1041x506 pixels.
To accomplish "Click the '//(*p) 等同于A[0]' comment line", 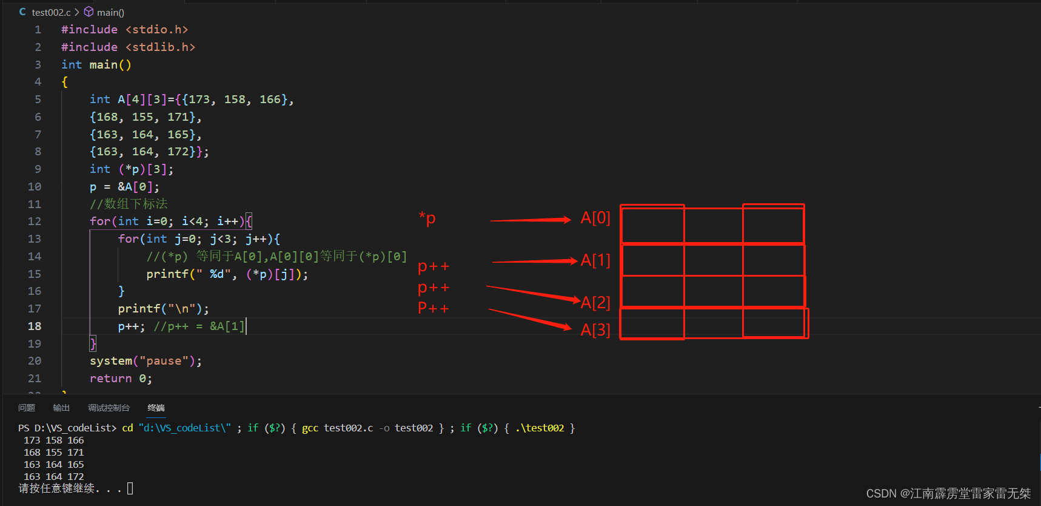I will [276, 257].
